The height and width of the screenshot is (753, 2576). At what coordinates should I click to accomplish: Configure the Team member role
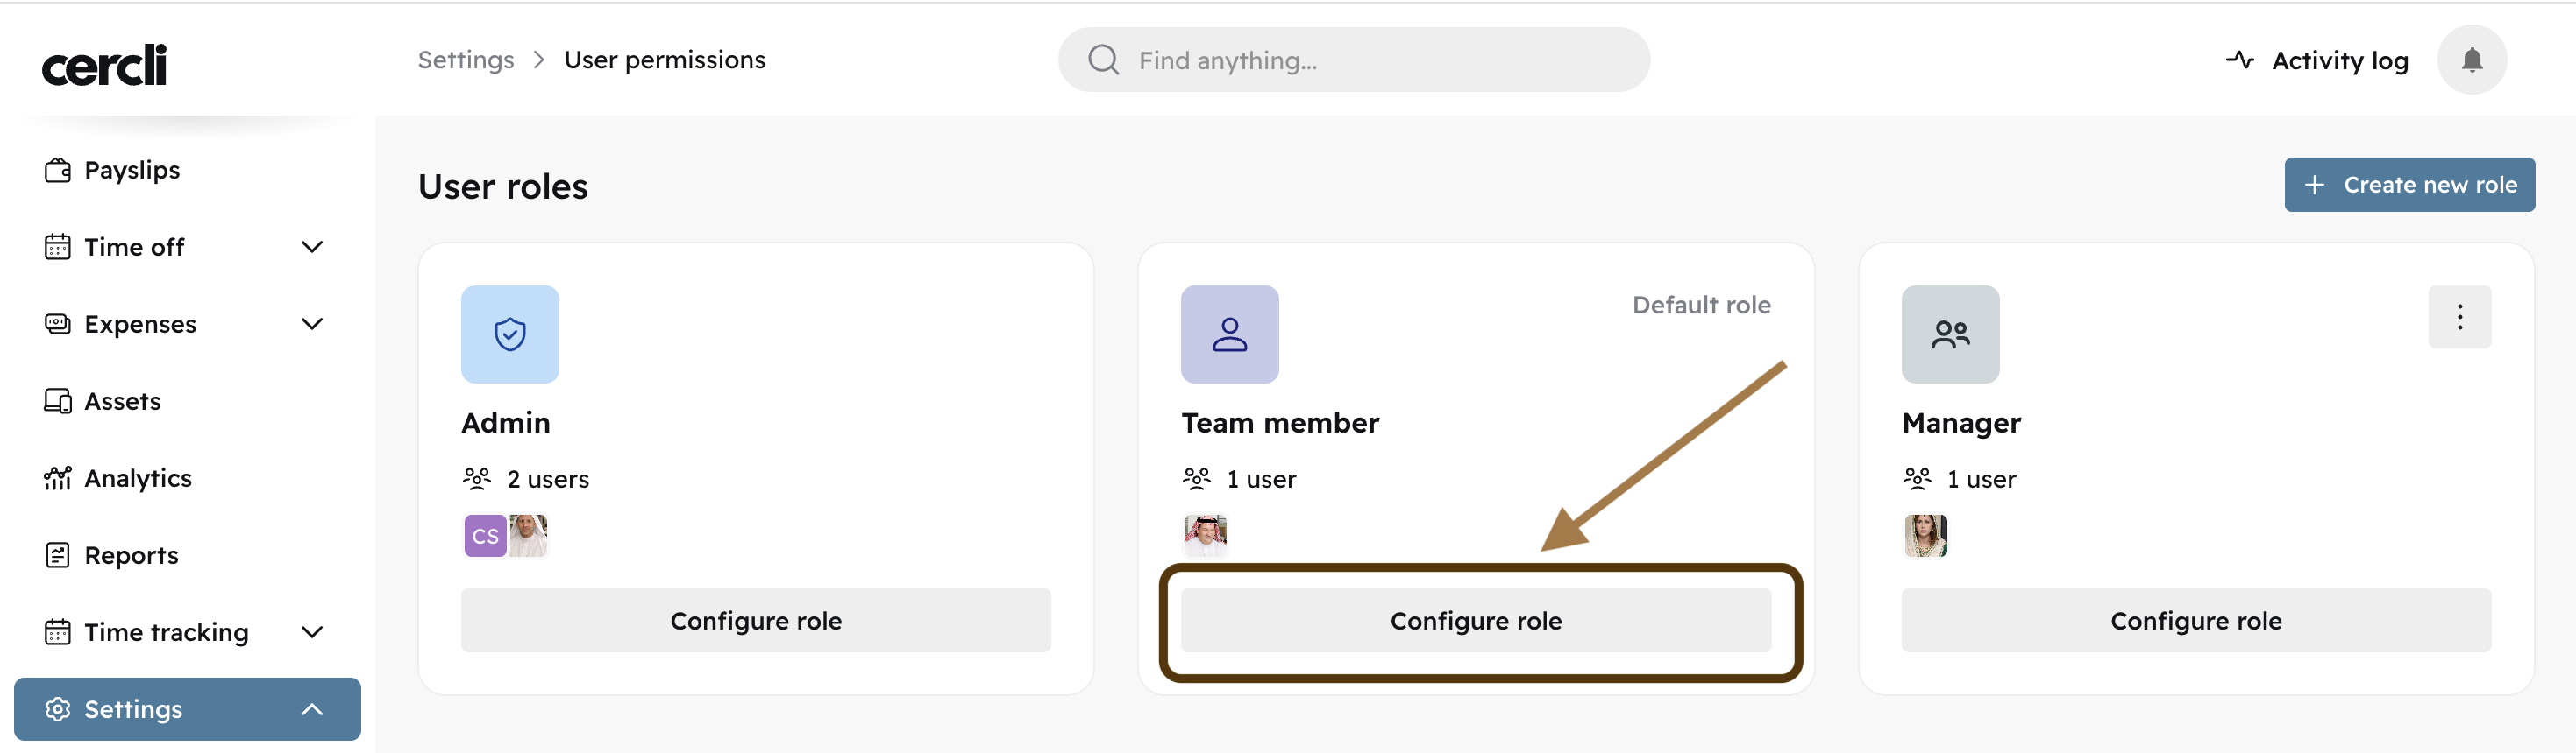[x=1475, y=621]
